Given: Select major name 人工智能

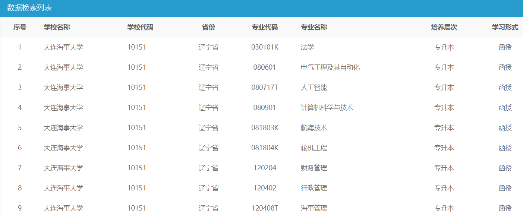Looking at the screenshot, I should [314, 88].
